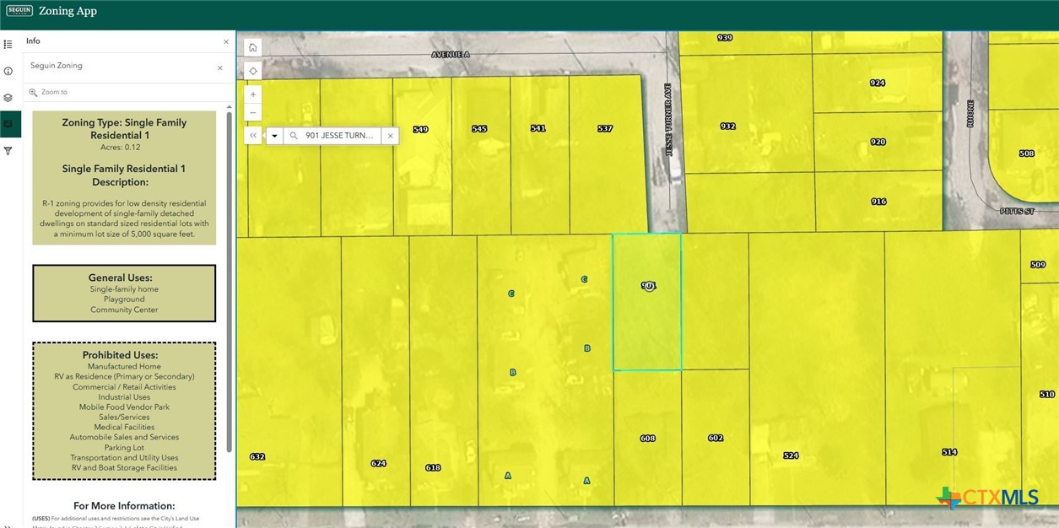Select the active popup Info sidebar icon
The image size is (1059, 528).
tap(9, 124)
